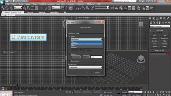Click the teapot Render Production icon

(x=151, y=8)
